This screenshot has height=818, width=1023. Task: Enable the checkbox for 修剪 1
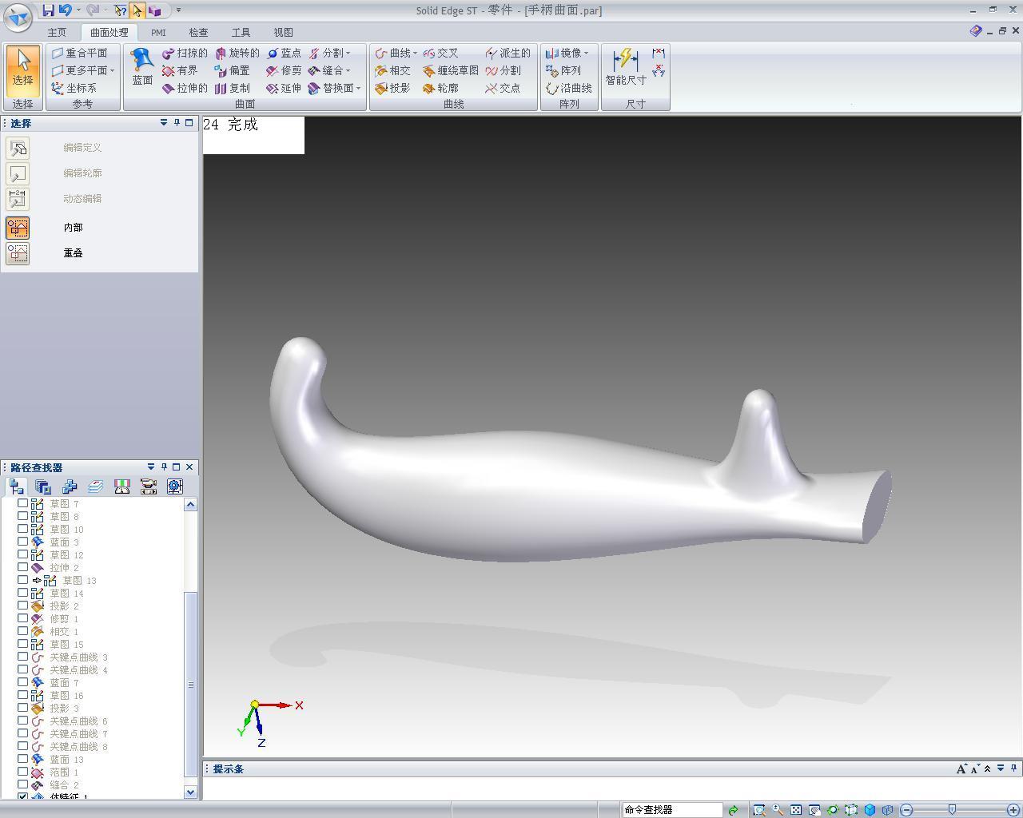click(x=23, y=618)
